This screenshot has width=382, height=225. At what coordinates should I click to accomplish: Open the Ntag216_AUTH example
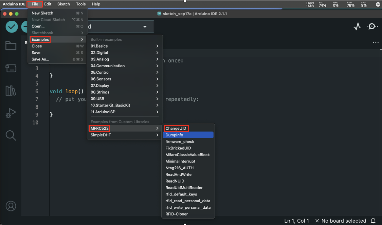coord(188,168)
